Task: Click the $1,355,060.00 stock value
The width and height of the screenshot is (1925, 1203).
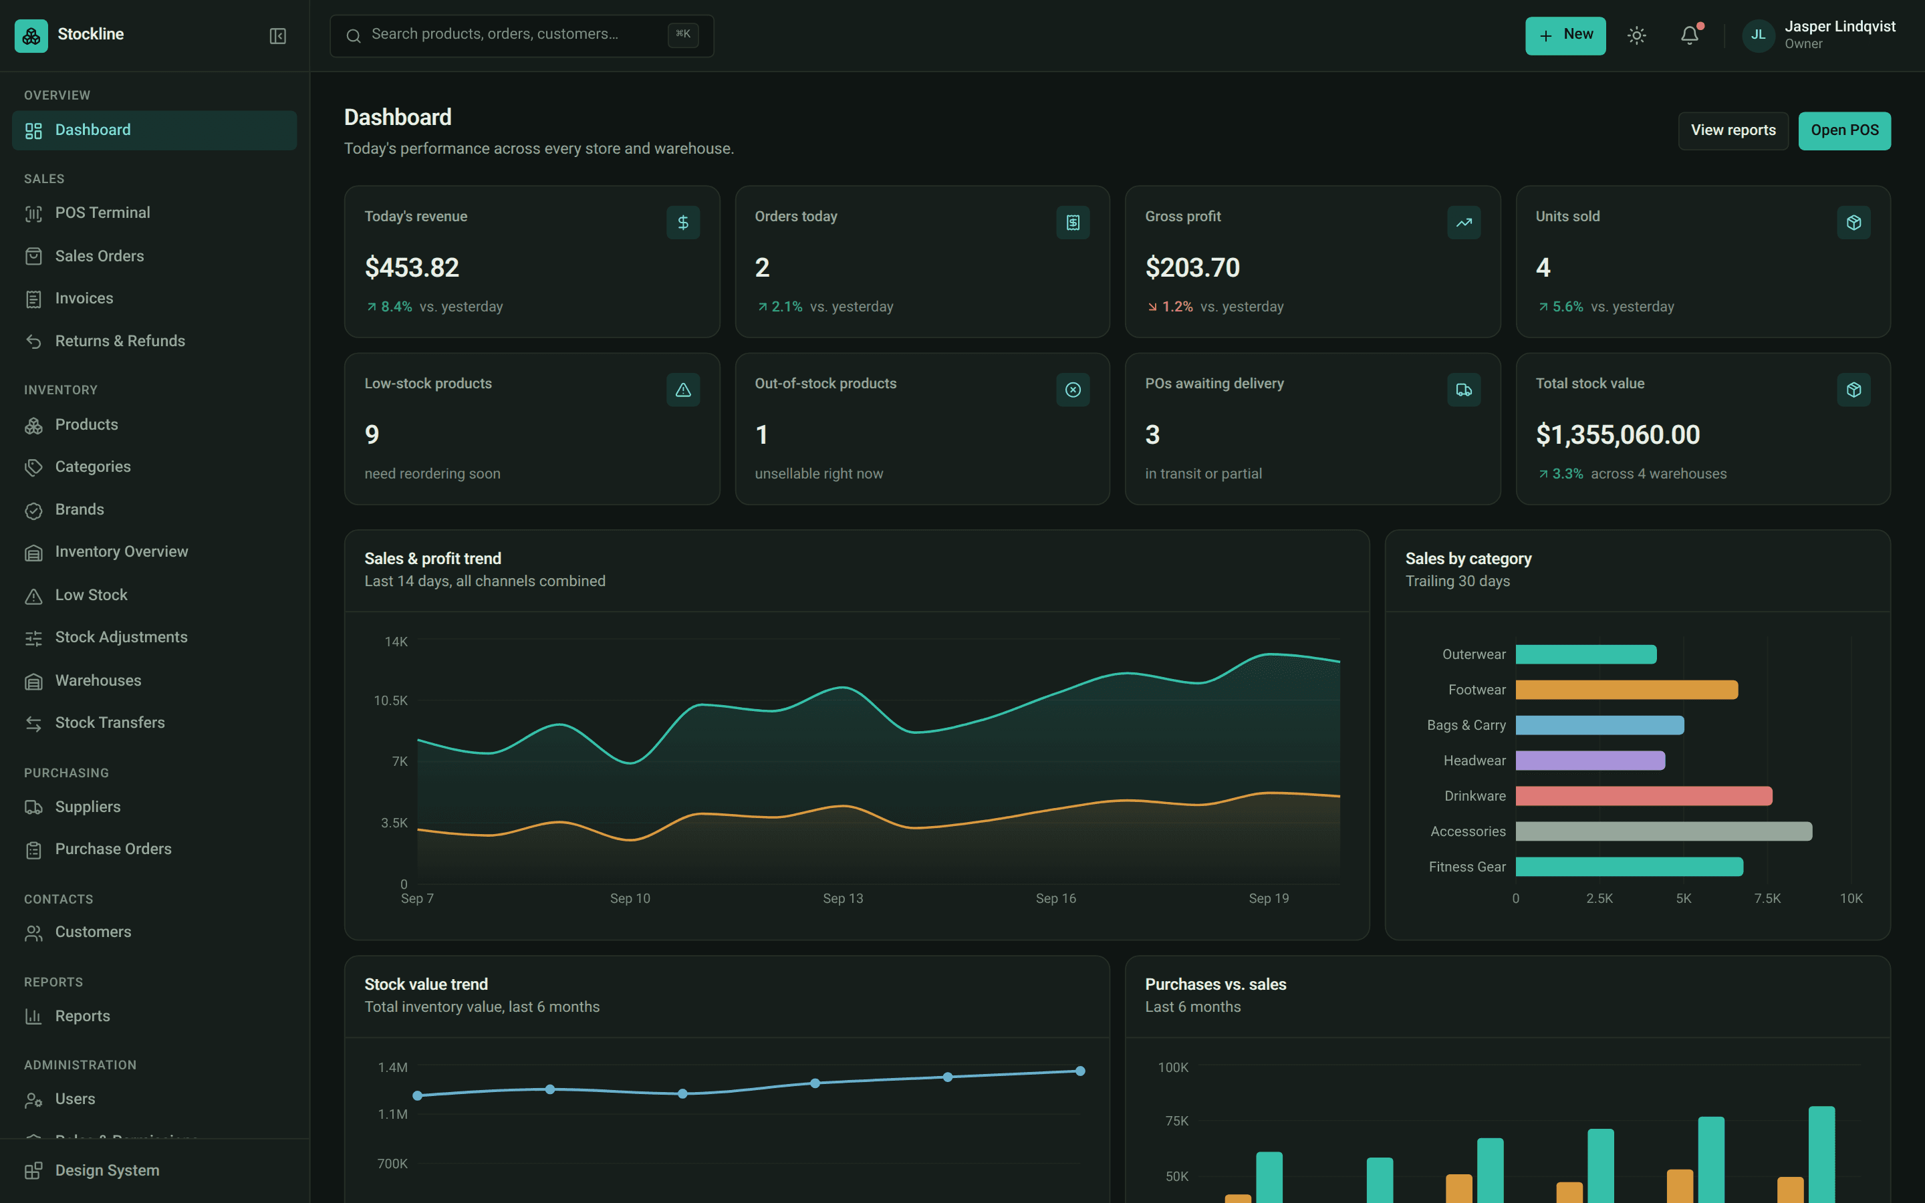Action: point(1617,435)
